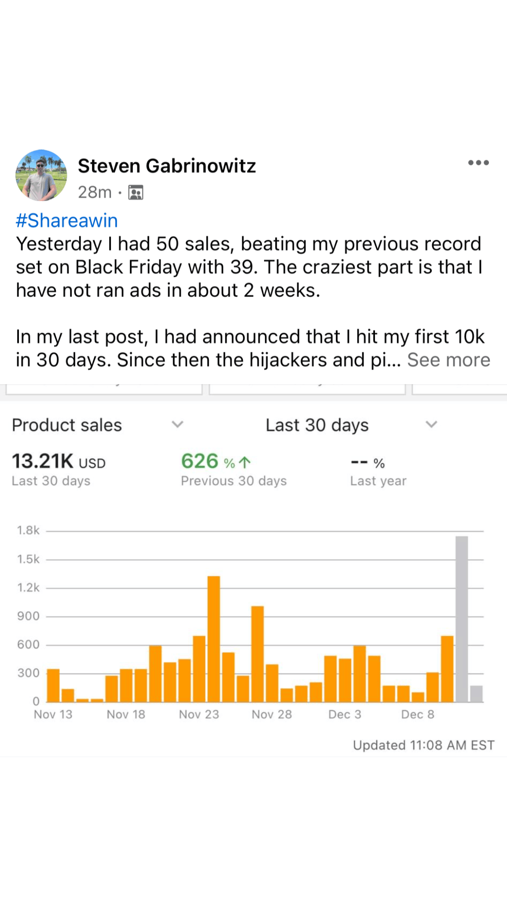Tap the #Shareawin hashtag
This screenshot has width=507, height=901.
coord(67,220)
